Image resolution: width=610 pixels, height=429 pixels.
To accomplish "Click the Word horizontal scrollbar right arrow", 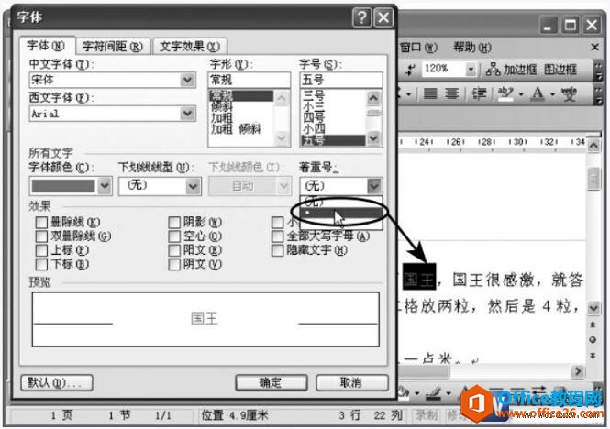I will tap(578, 371).
